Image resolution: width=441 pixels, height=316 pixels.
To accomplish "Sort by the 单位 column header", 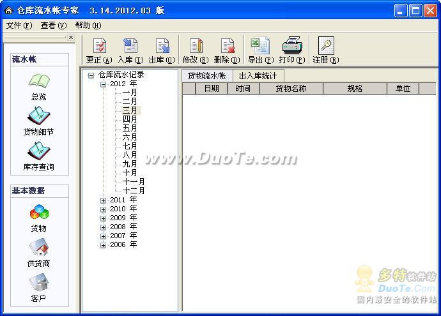I will click(403, 89).
